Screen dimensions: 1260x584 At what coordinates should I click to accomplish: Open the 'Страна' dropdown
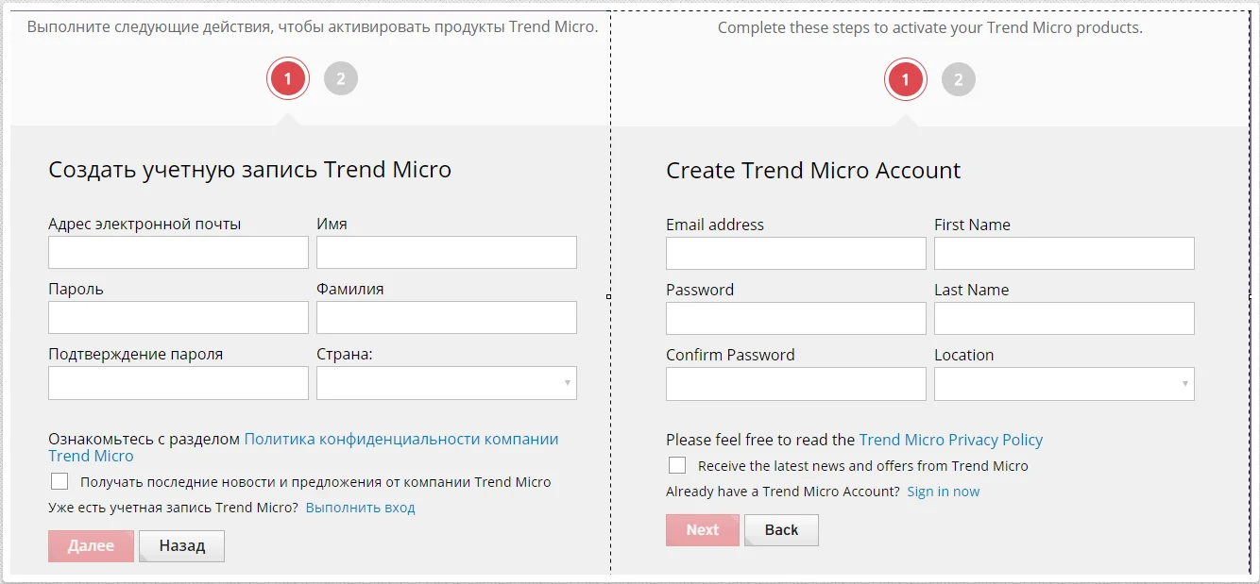(447, 383)
